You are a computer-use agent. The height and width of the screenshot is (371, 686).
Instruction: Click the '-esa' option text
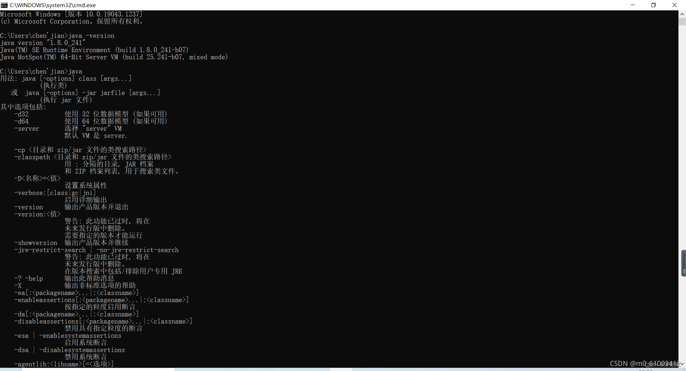coord(21,336)
